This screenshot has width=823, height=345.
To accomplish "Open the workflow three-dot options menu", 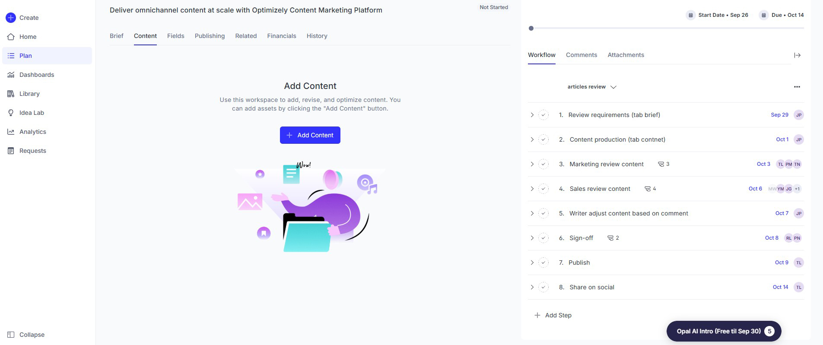I will pyautogui.click(x=797, y=87).
